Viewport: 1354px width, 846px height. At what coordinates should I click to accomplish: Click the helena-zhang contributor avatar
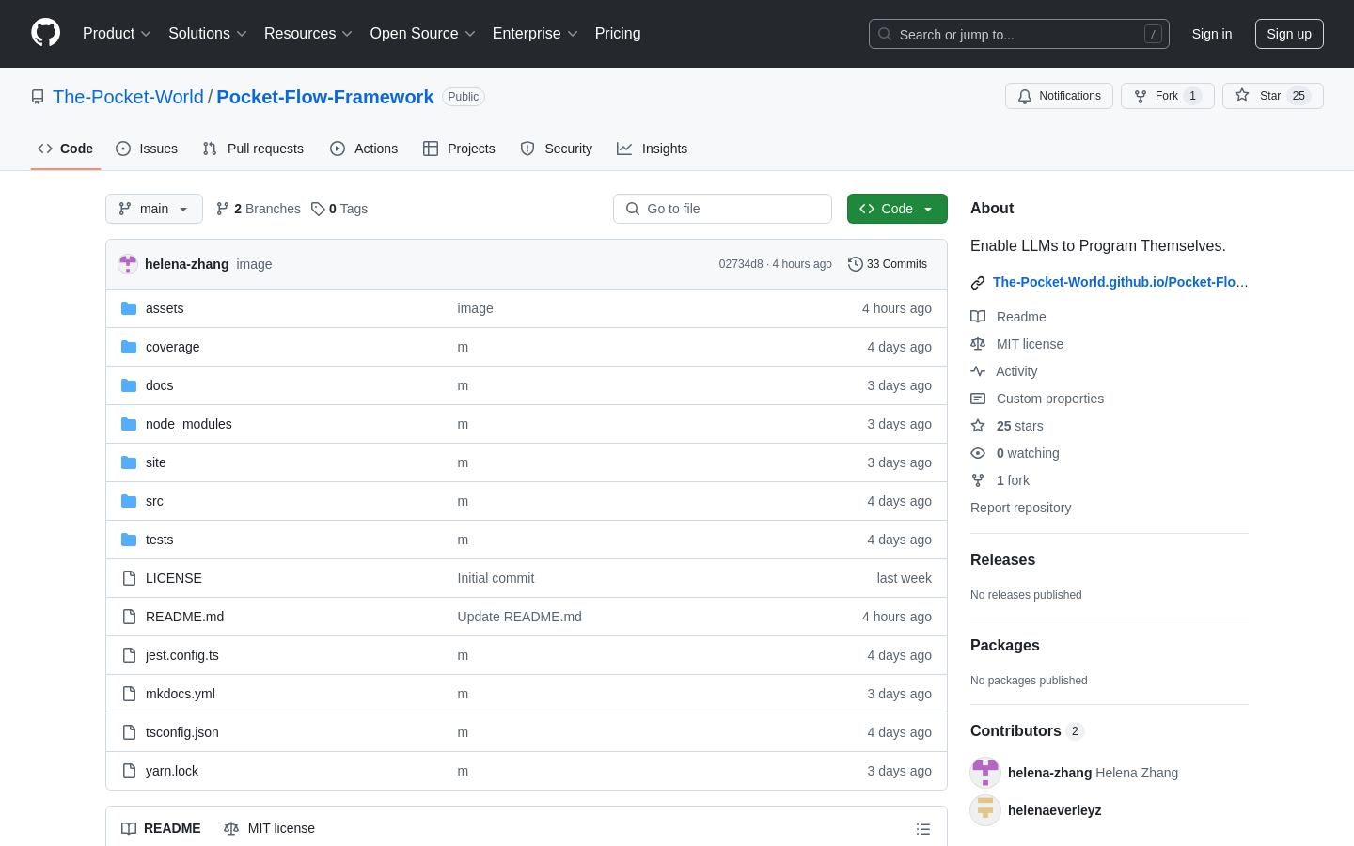(985, 773)
